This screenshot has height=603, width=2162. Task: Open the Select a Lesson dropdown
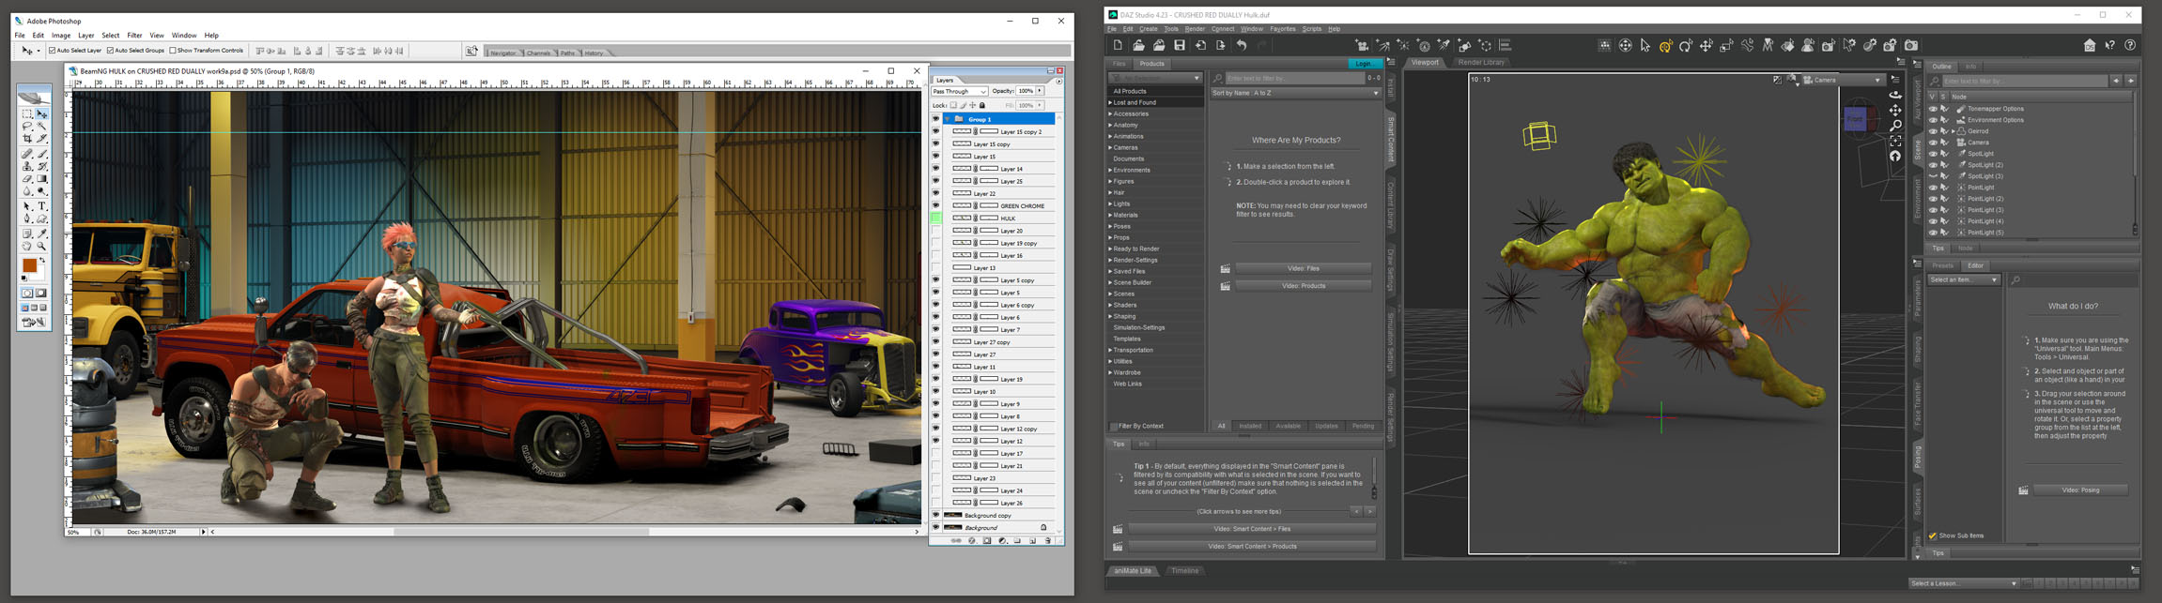click(x=1963, y=583)
